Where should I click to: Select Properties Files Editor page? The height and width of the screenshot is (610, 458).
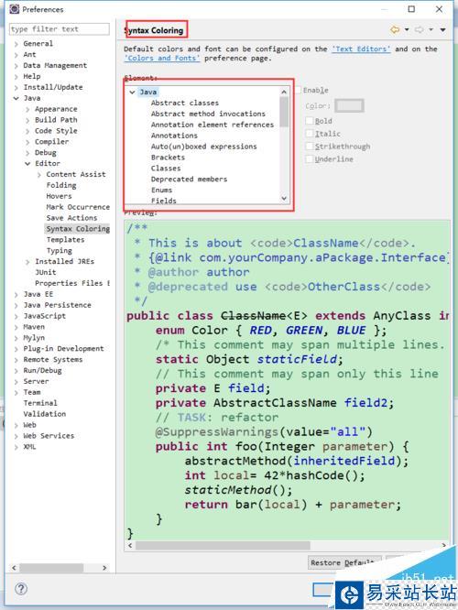pos(72,283)
